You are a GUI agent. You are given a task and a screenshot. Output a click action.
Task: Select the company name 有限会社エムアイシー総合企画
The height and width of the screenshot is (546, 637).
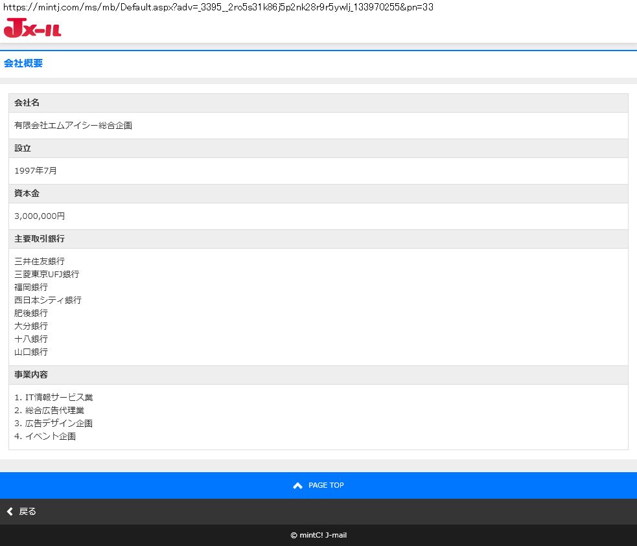(73, 126)
